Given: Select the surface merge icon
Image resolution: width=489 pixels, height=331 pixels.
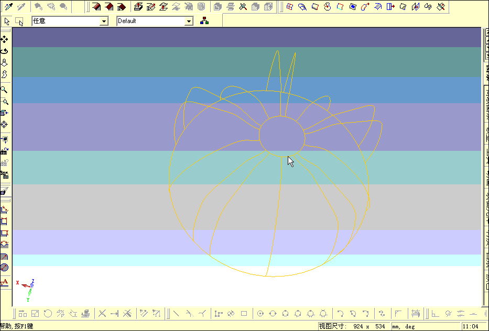Looking at the screenshot, I should point(428,6).
